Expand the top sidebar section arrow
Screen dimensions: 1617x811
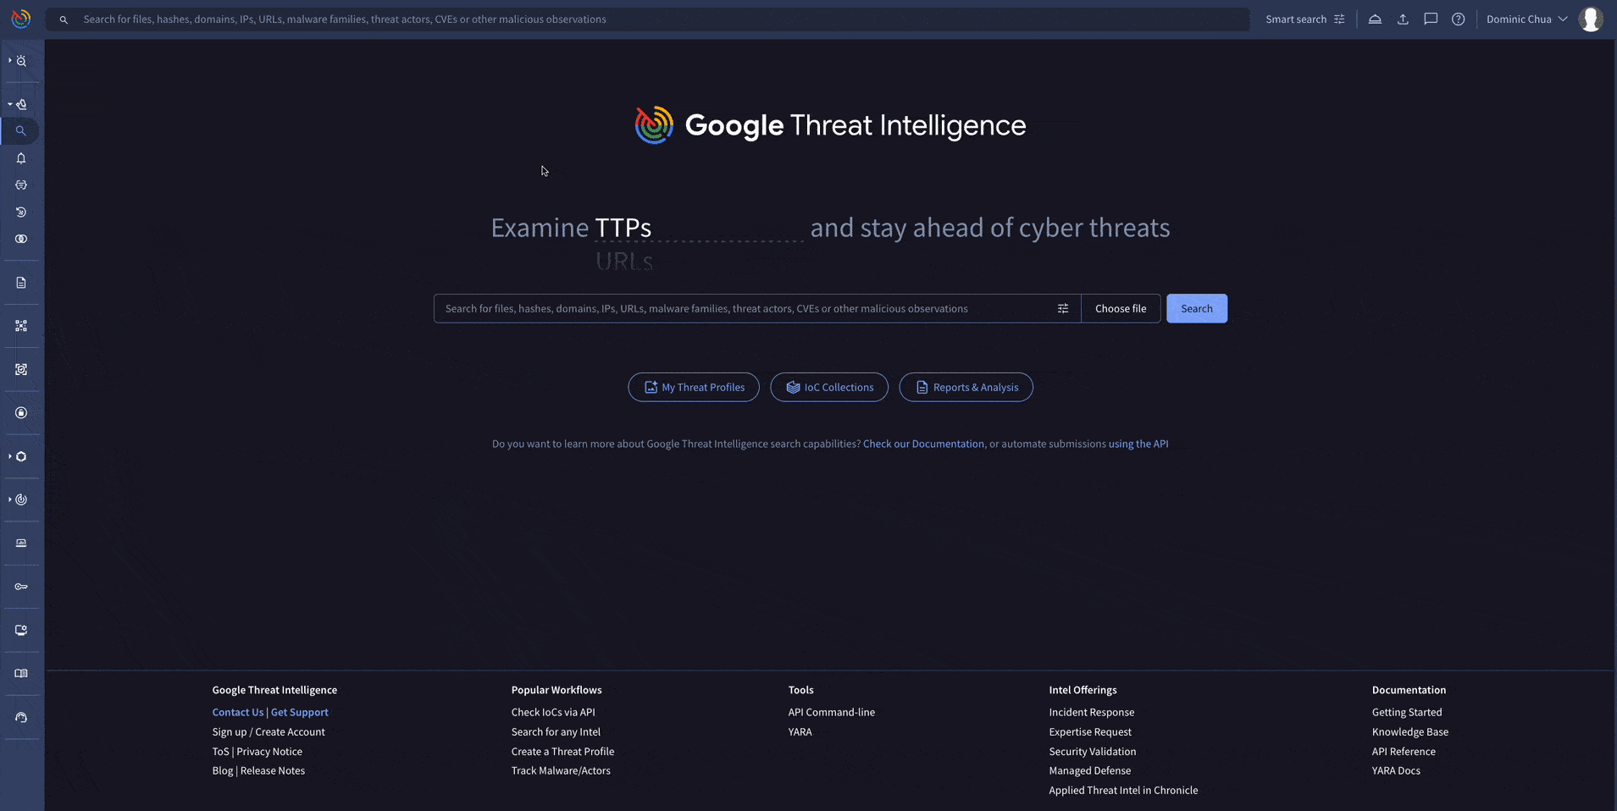pyautogui.click(x=9, y=61)
